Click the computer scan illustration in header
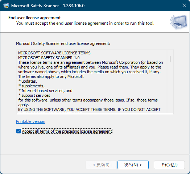 179,22
